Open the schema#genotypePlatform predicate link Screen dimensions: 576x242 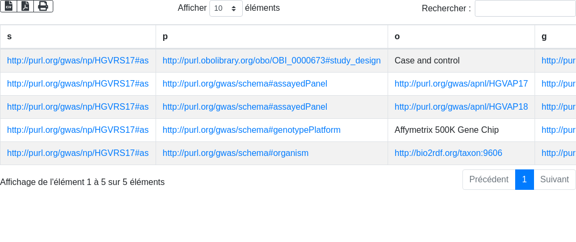pos(251,130)
